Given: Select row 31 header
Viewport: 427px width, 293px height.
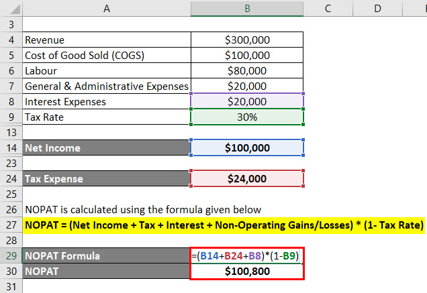Looking at the screenshot, I should [x=11, y=286].
